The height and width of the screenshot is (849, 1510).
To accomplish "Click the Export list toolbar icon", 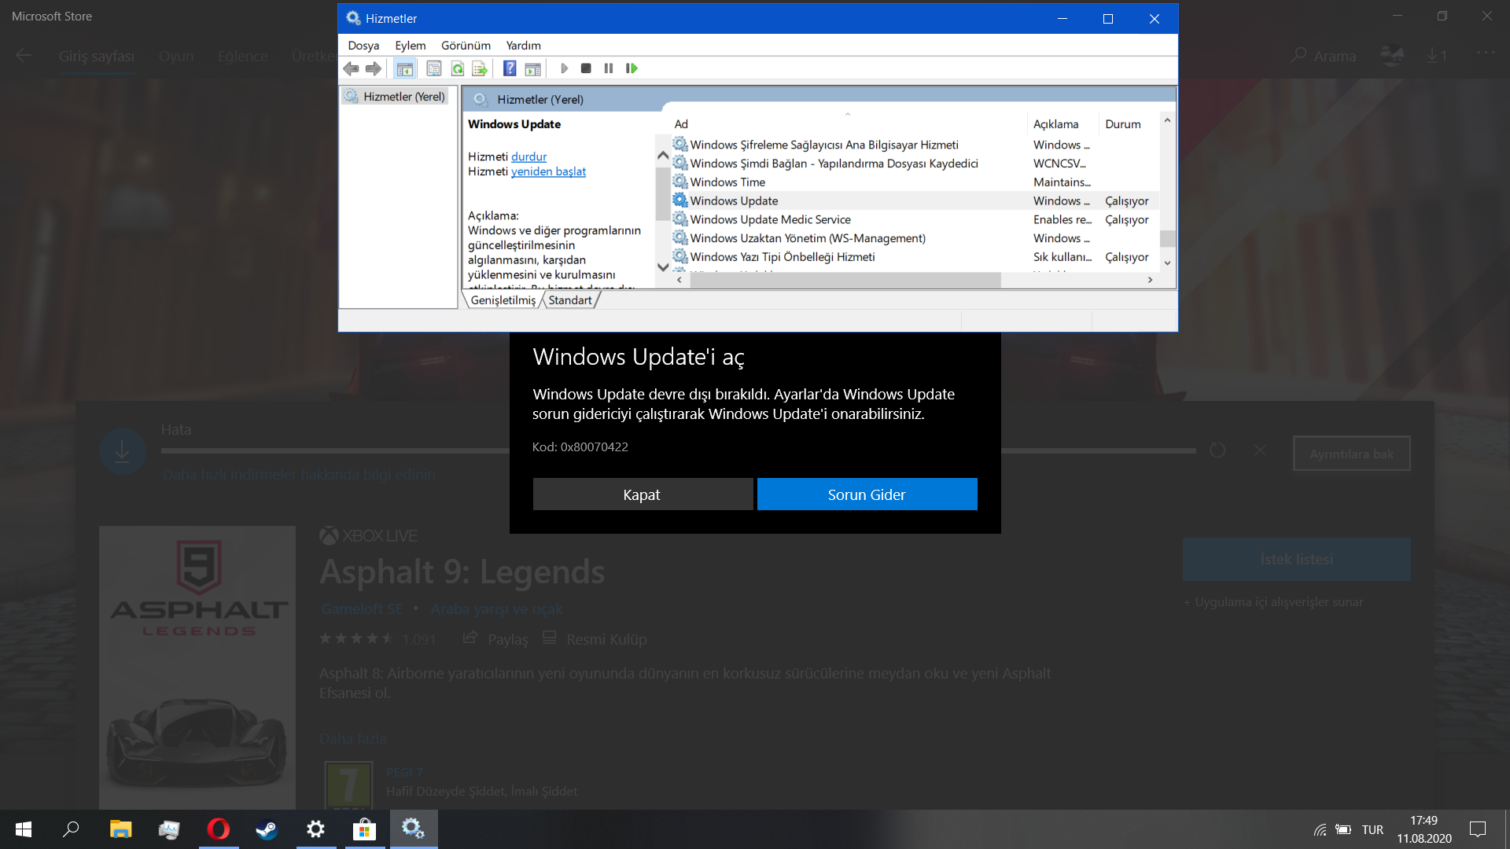I will tap(479, 68).
